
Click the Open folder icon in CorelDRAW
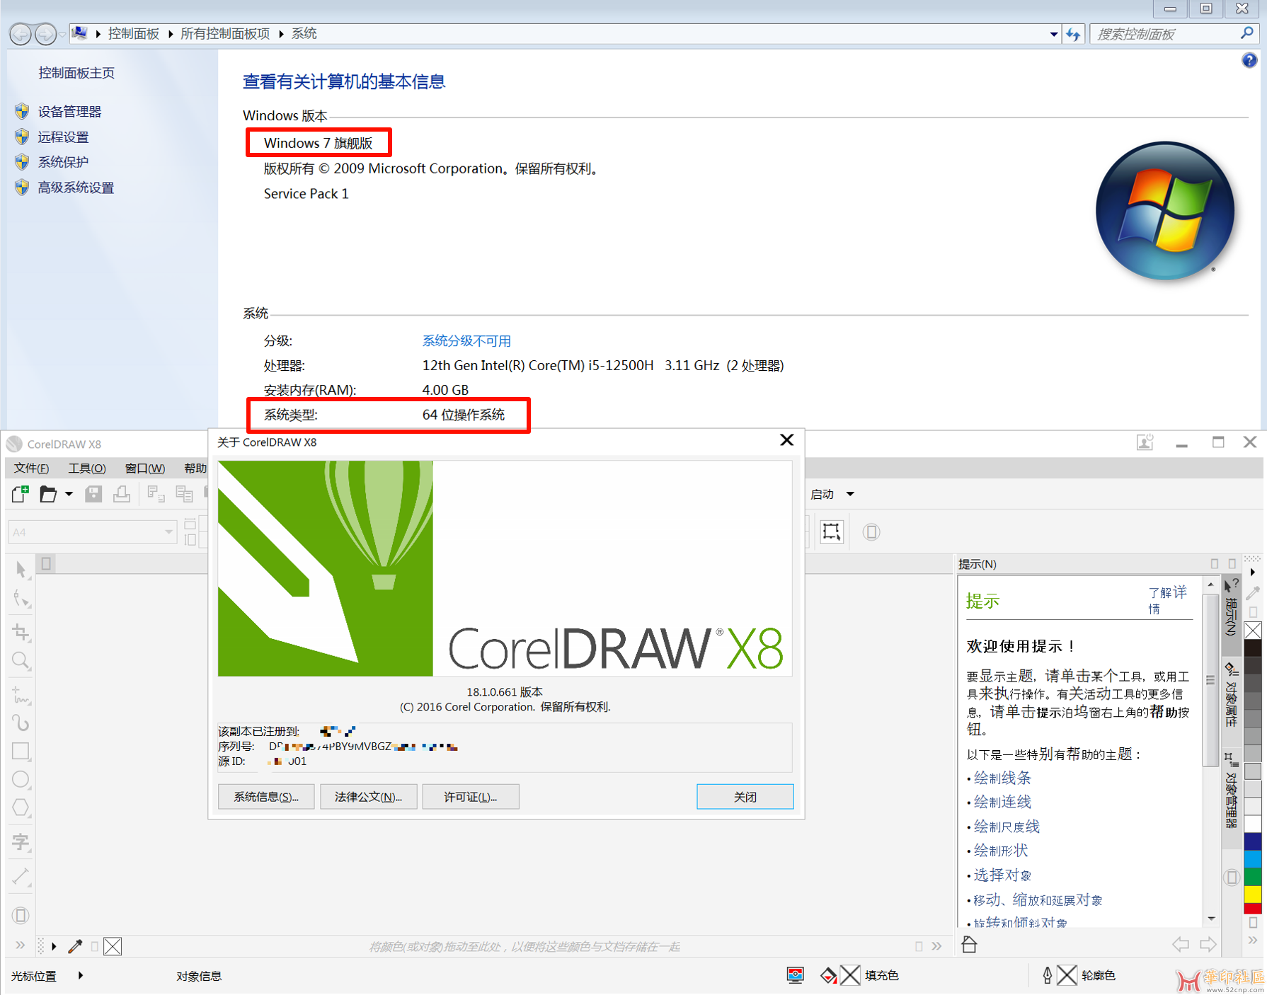(48, 494)
